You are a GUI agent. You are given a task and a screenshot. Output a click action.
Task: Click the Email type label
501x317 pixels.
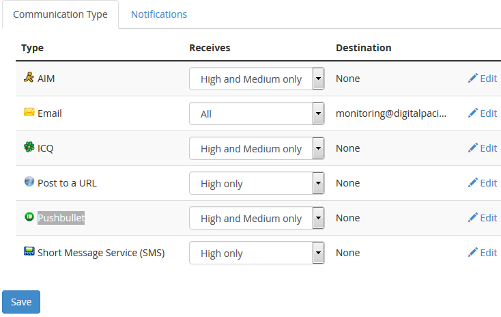pyautogui.click(x=50, y=113)
